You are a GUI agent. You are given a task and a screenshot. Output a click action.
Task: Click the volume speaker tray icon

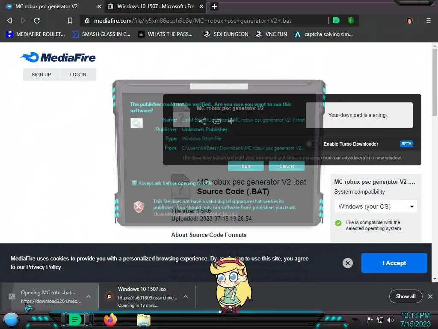(390, 320)
